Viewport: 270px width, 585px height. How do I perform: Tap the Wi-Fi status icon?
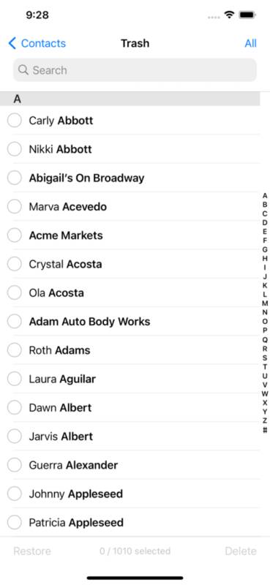[229, 15]
